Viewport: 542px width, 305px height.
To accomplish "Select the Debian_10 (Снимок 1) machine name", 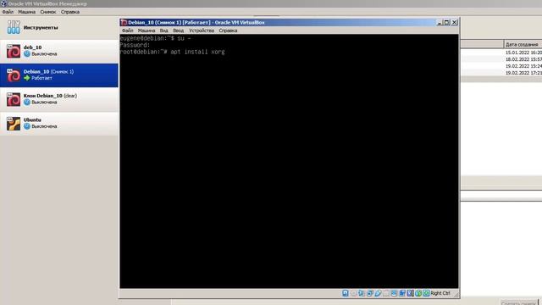I will click(49, 71).
